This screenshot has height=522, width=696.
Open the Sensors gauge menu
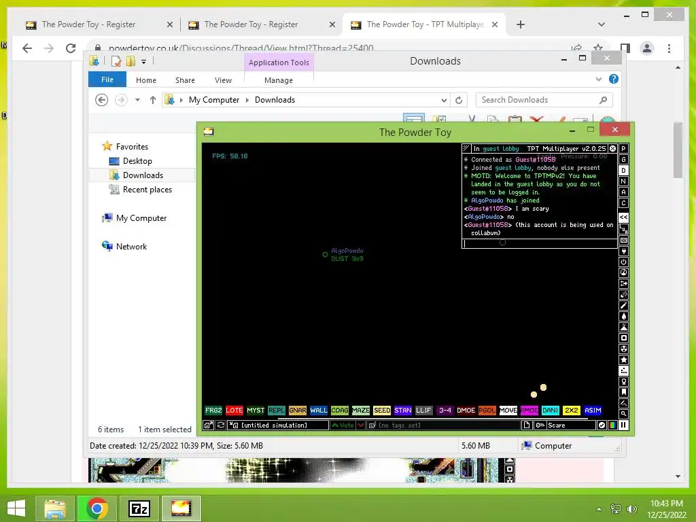click(x=624, y=273)
